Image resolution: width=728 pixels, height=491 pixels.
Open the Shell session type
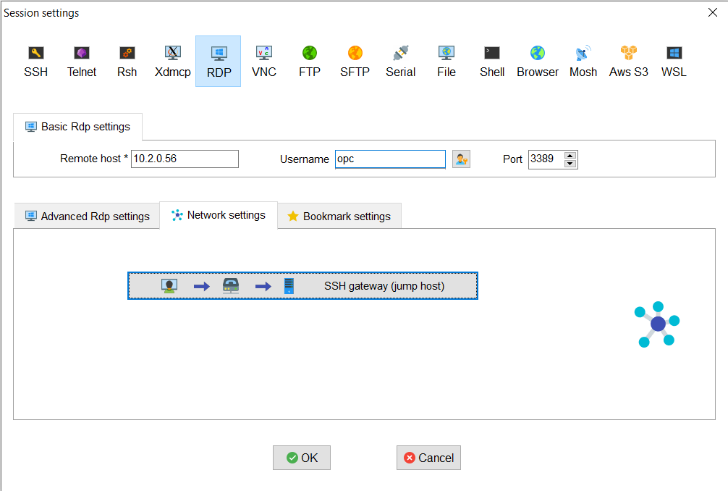492,61
